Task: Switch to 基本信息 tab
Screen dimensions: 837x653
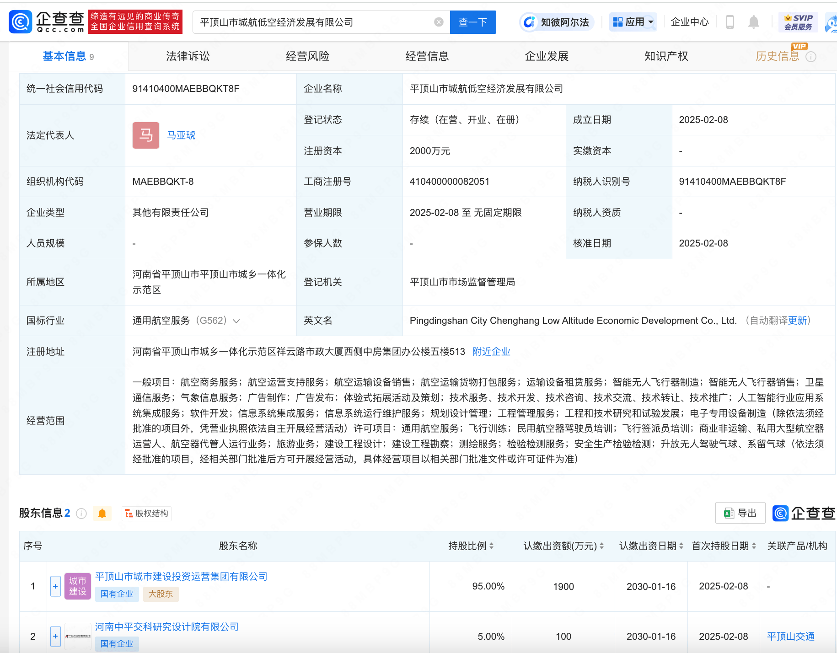Action: pyautogui.click(x=68, y=56)
